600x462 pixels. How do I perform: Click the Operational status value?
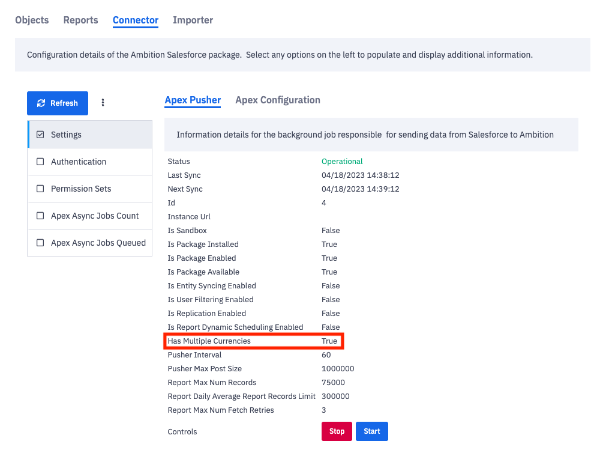342,162
